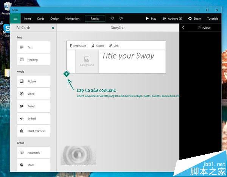
Task: Click the Automatic group icon
Action: [x=22, y=152]
